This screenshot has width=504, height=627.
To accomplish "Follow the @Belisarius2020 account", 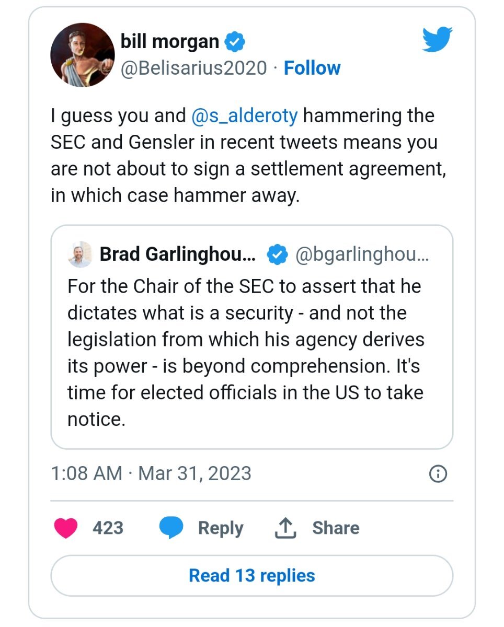I will tap(312, 68).
